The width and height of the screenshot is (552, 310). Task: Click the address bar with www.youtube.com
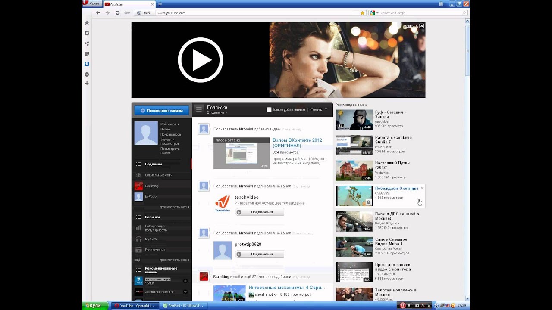pyautogui.click(x=257, y=13)
